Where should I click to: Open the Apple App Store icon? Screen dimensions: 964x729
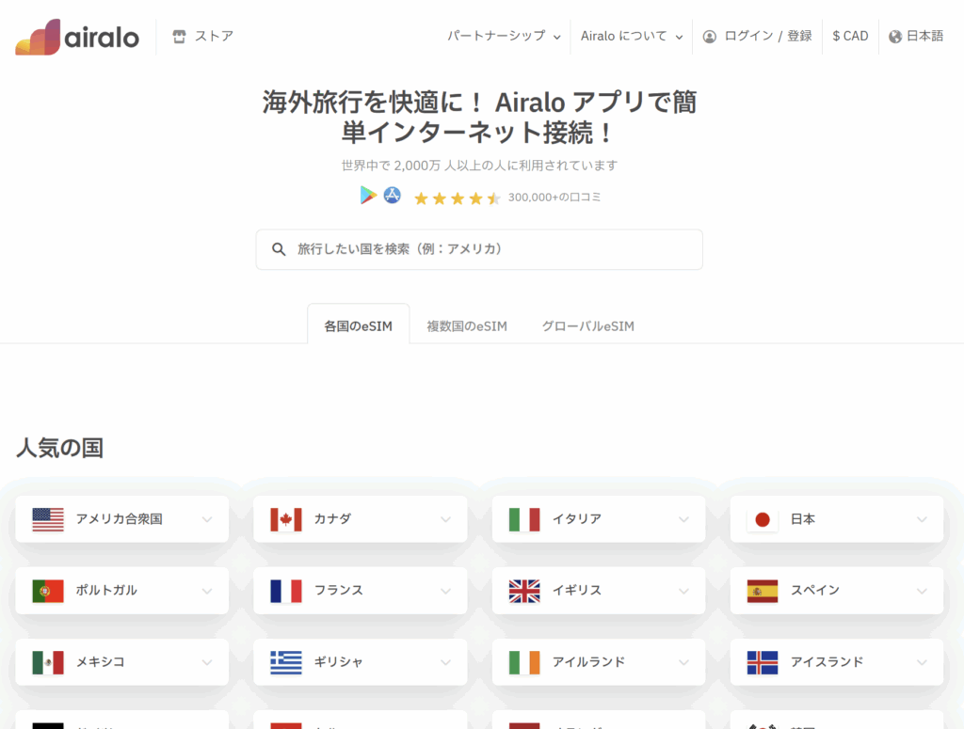point(393,196)
